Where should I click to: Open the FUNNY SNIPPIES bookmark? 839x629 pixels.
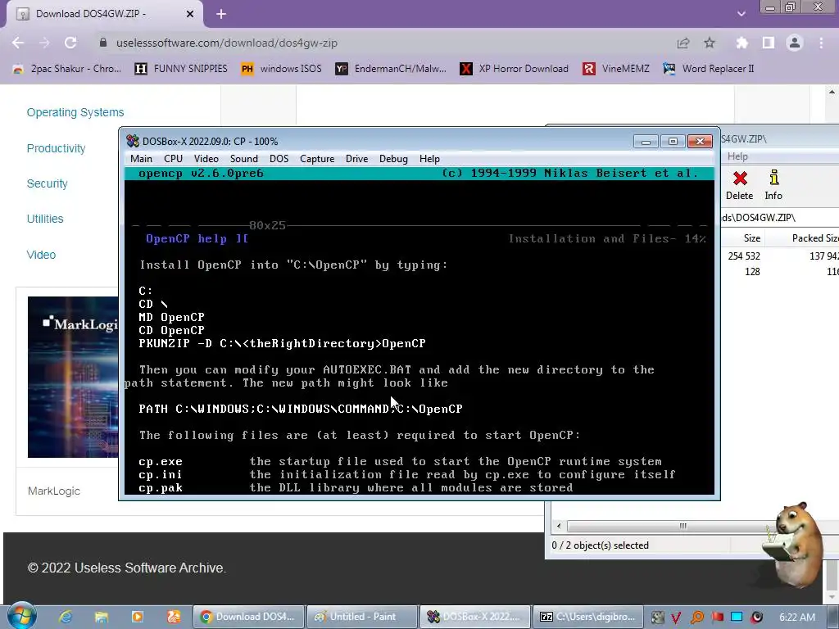tap(181, 69)
